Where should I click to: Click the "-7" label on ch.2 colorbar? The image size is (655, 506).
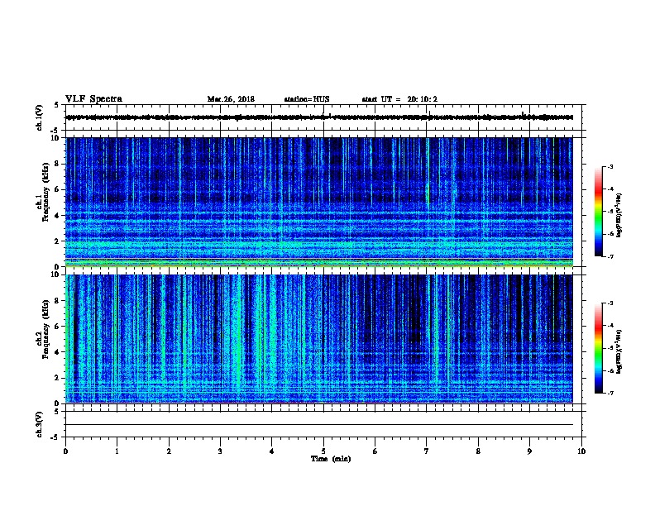610,393
